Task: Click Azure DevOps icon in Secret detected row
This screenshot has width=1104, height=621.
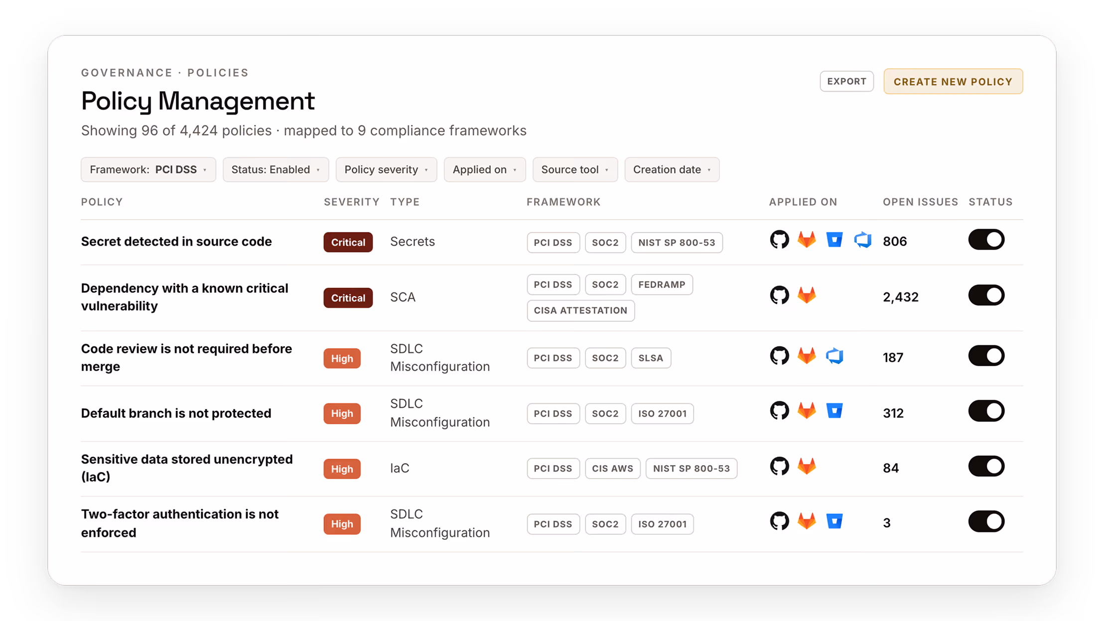Action: click(x=862, y=240)
